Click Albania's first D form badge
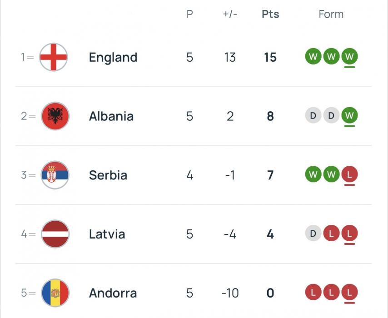Viewport: 388px width, 318px height. click(x=313, y=116)
